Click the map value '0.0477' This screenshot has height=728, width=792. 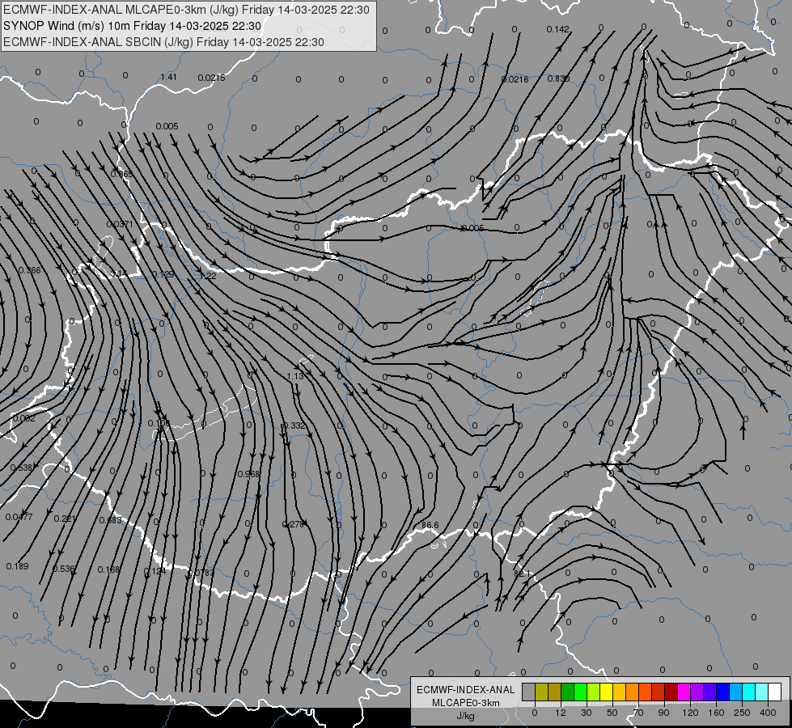coord(19,517)
